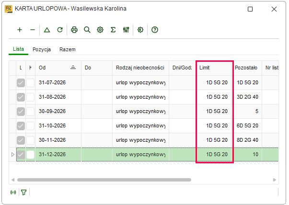Toggle L checkbox for row 30-11-2026
Viewport: 289px width, 205px height.
tap(21, 140)
